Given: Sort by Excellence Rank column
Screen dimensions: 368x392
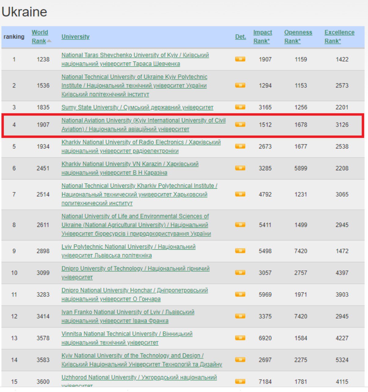Looking at the screenshot, I should pyautogui.click(x=339, y=36).
